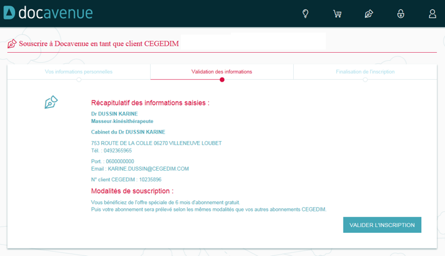Click the red pen icon beside page title

(x=12, y=43)
